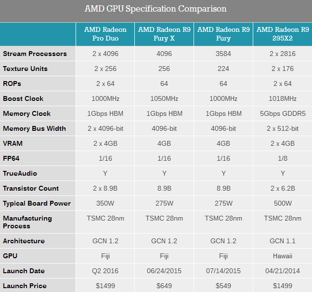Select the Hawaii GPU cell
The height and width of the screenshot is (292, 312).
pyautogui.click(x=283, y=256)
